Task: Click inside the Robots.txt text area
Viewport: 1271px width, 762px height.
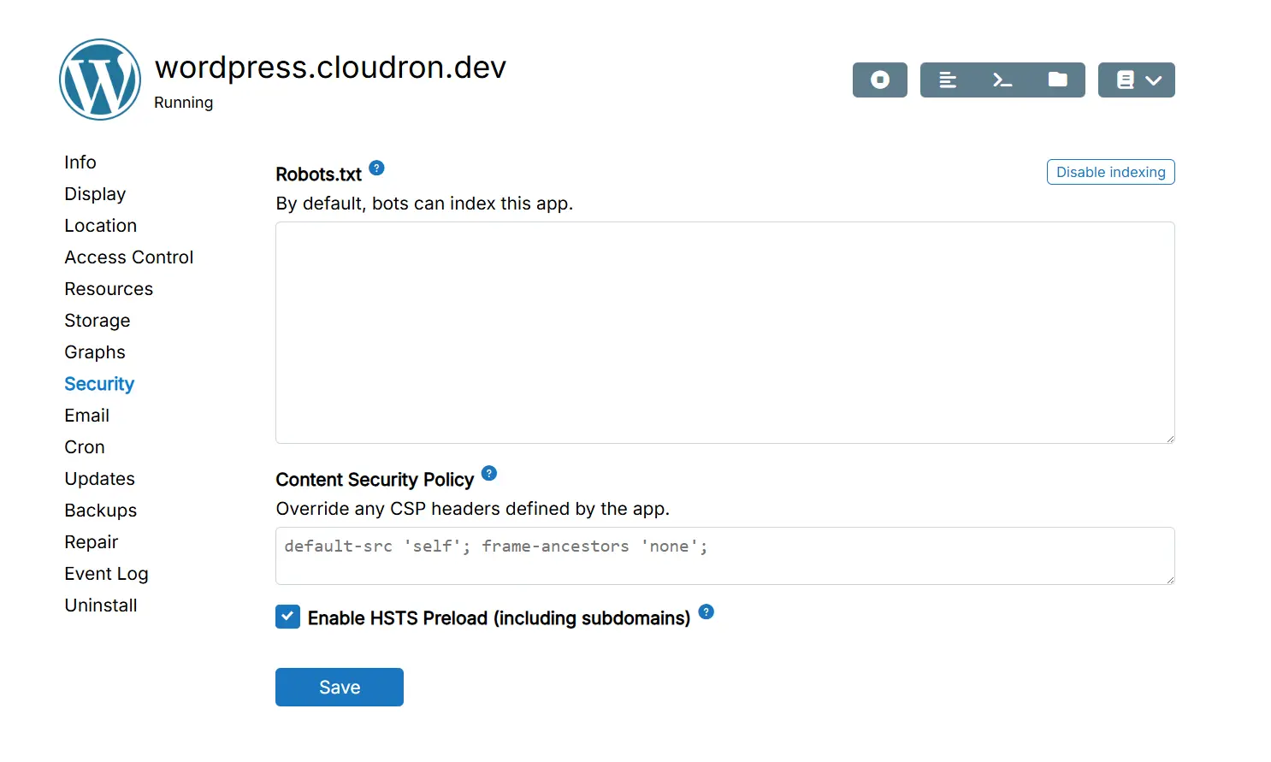Action: 724,333
